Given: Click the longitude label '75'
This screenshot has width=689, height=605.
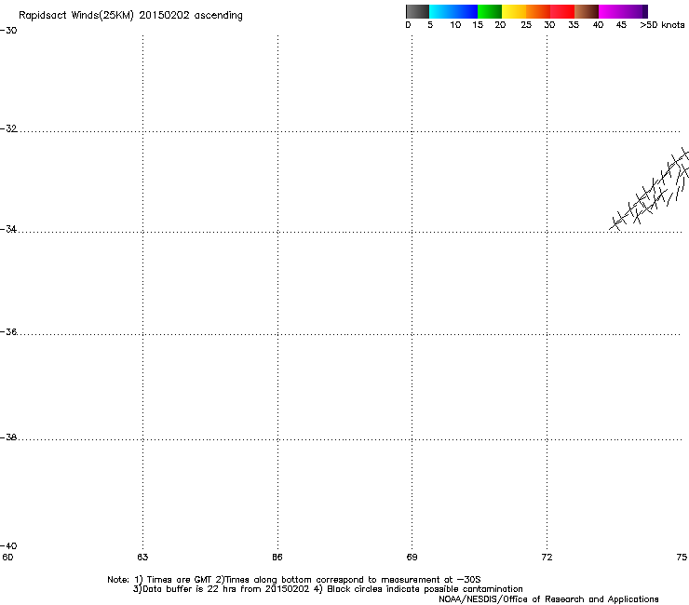Looking at the screenshot, I should click(x=682, y=558).
